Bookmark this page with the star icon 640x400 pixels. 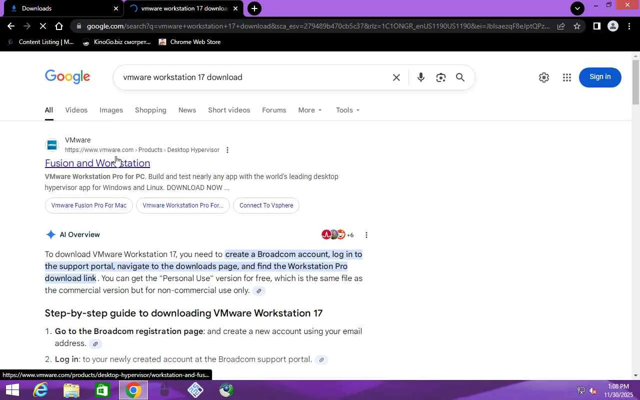click(x=577, y=26)
